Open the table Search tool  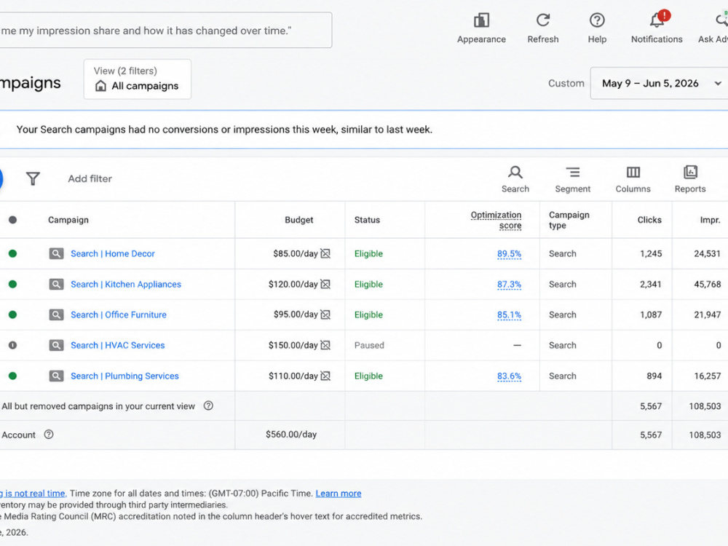point(515,179)
